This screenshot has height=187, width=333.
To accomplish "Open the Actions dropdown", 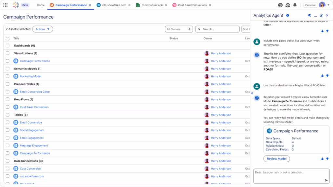I will pyautogui.click(x=43, y=29).
